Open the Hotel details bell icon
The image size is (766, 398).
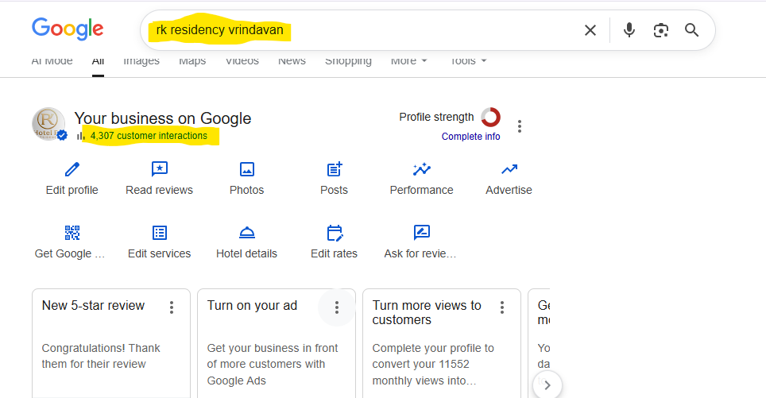[246, 233]
